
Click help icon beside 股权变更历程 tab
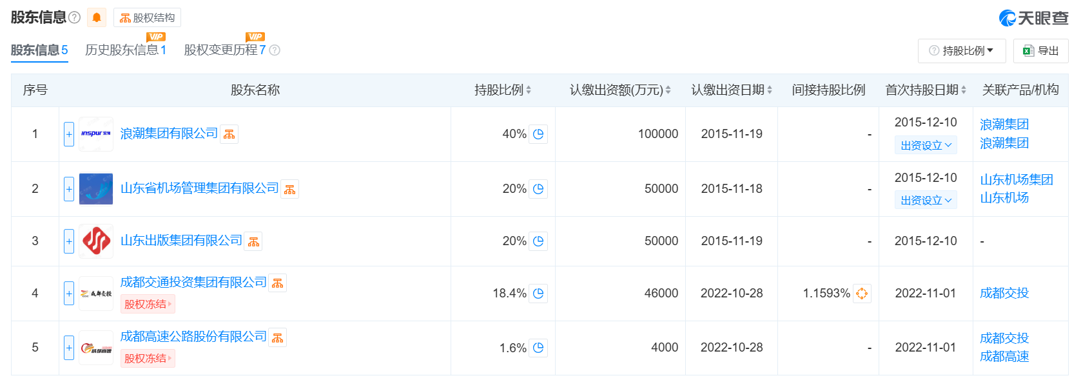pos(275,50)
